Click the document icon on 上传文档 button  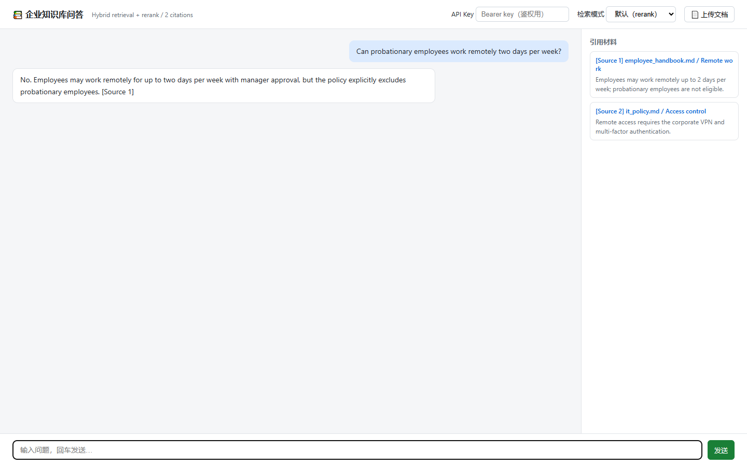695,14
